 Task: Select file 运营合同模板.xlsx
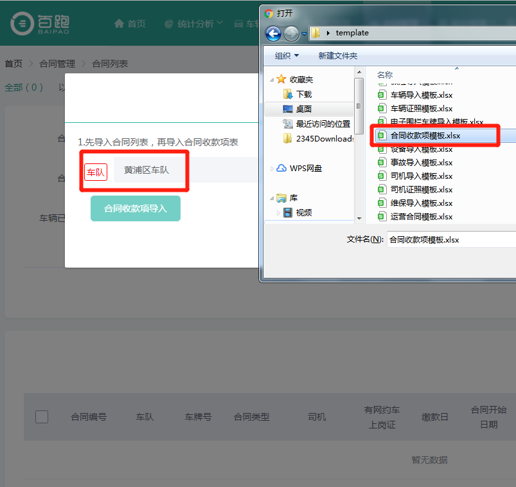[421, 217]
